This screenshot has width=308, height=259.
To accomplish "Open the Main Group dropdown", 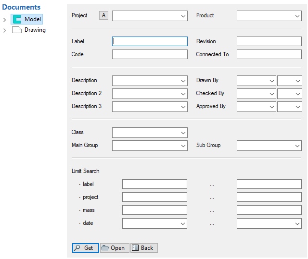I will (183, 146).
